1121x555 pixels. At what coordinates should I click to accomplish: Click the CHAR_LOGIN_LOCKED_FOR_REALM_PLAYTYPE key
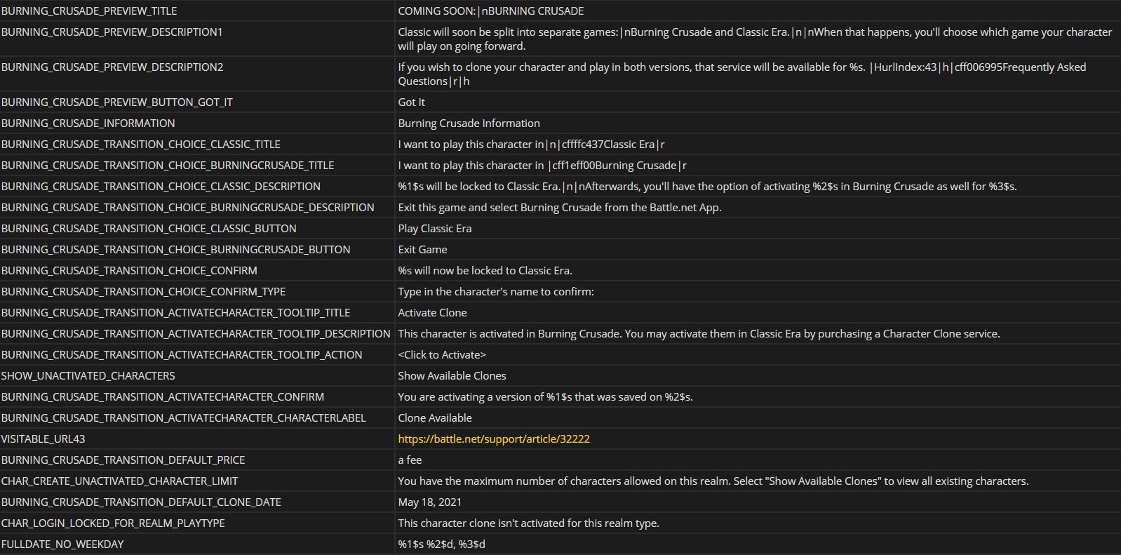pos(113,523)
